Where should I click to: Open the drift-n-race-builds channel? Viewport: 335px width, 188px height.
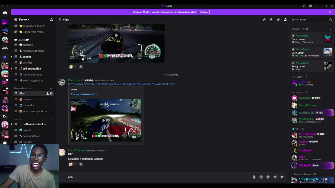click(33, 124)
